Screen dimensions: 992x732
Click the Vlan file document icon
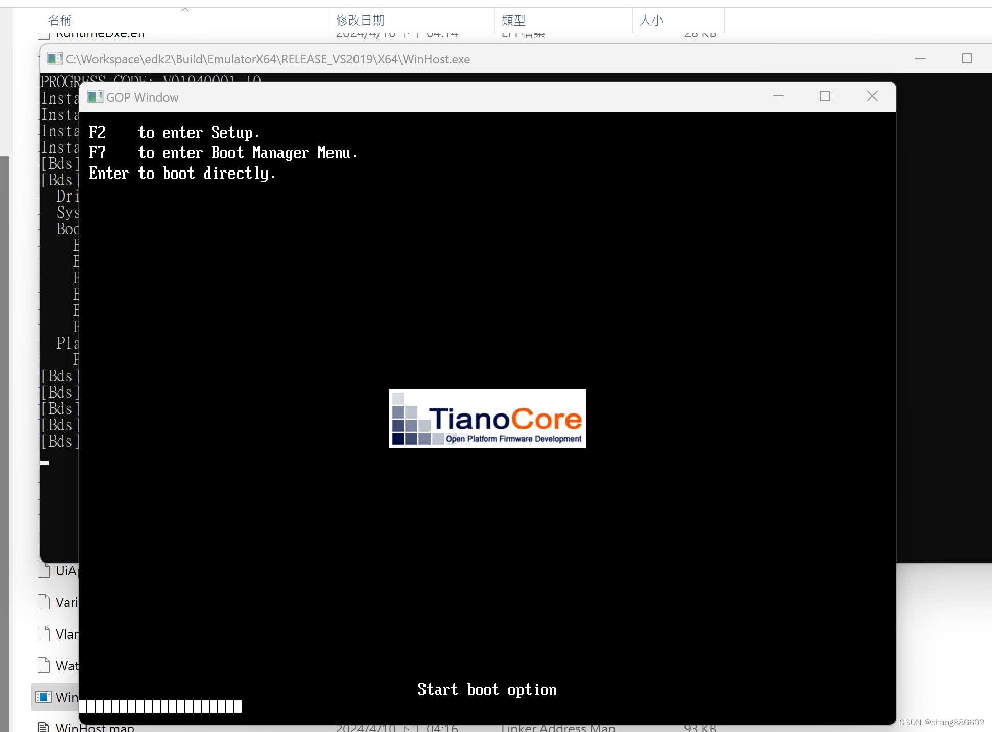click(x=43, y=633)
